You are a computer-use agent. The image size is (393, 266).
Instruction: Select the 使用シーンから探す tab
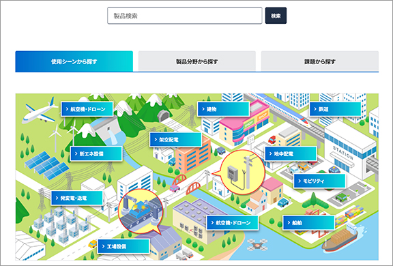[74, 61]
